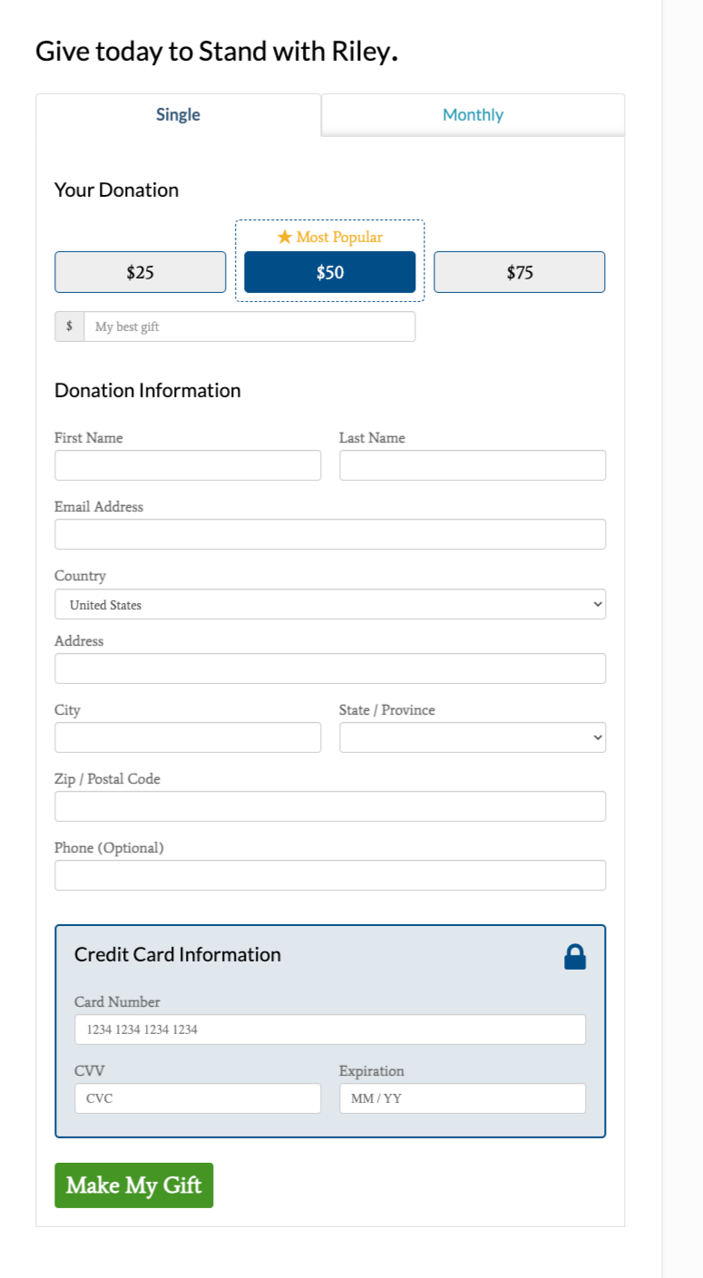This screenshot has width=703, height=1278.
Task: Click the Address input field
Action: pyautogui.click(x=330, y=668)
